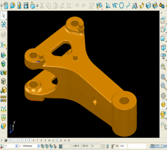Print the model with the printer icon
The image size is (167, 150).
pos(33,6)
